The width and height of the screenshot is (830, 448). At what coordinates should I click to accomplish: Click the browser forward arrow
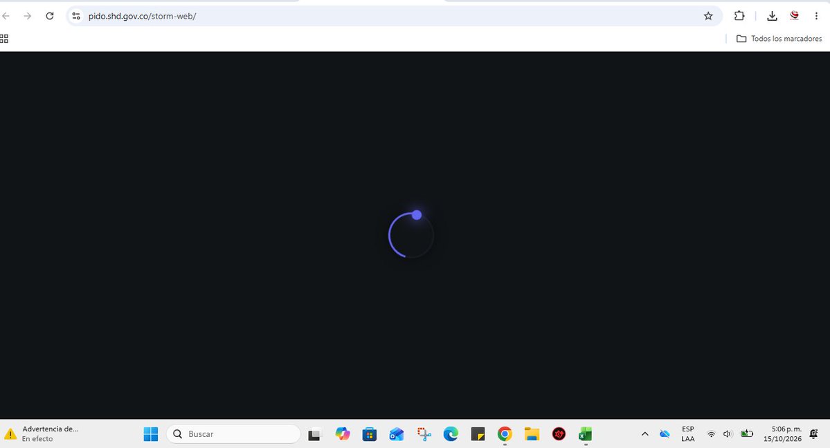pos(28,16)
